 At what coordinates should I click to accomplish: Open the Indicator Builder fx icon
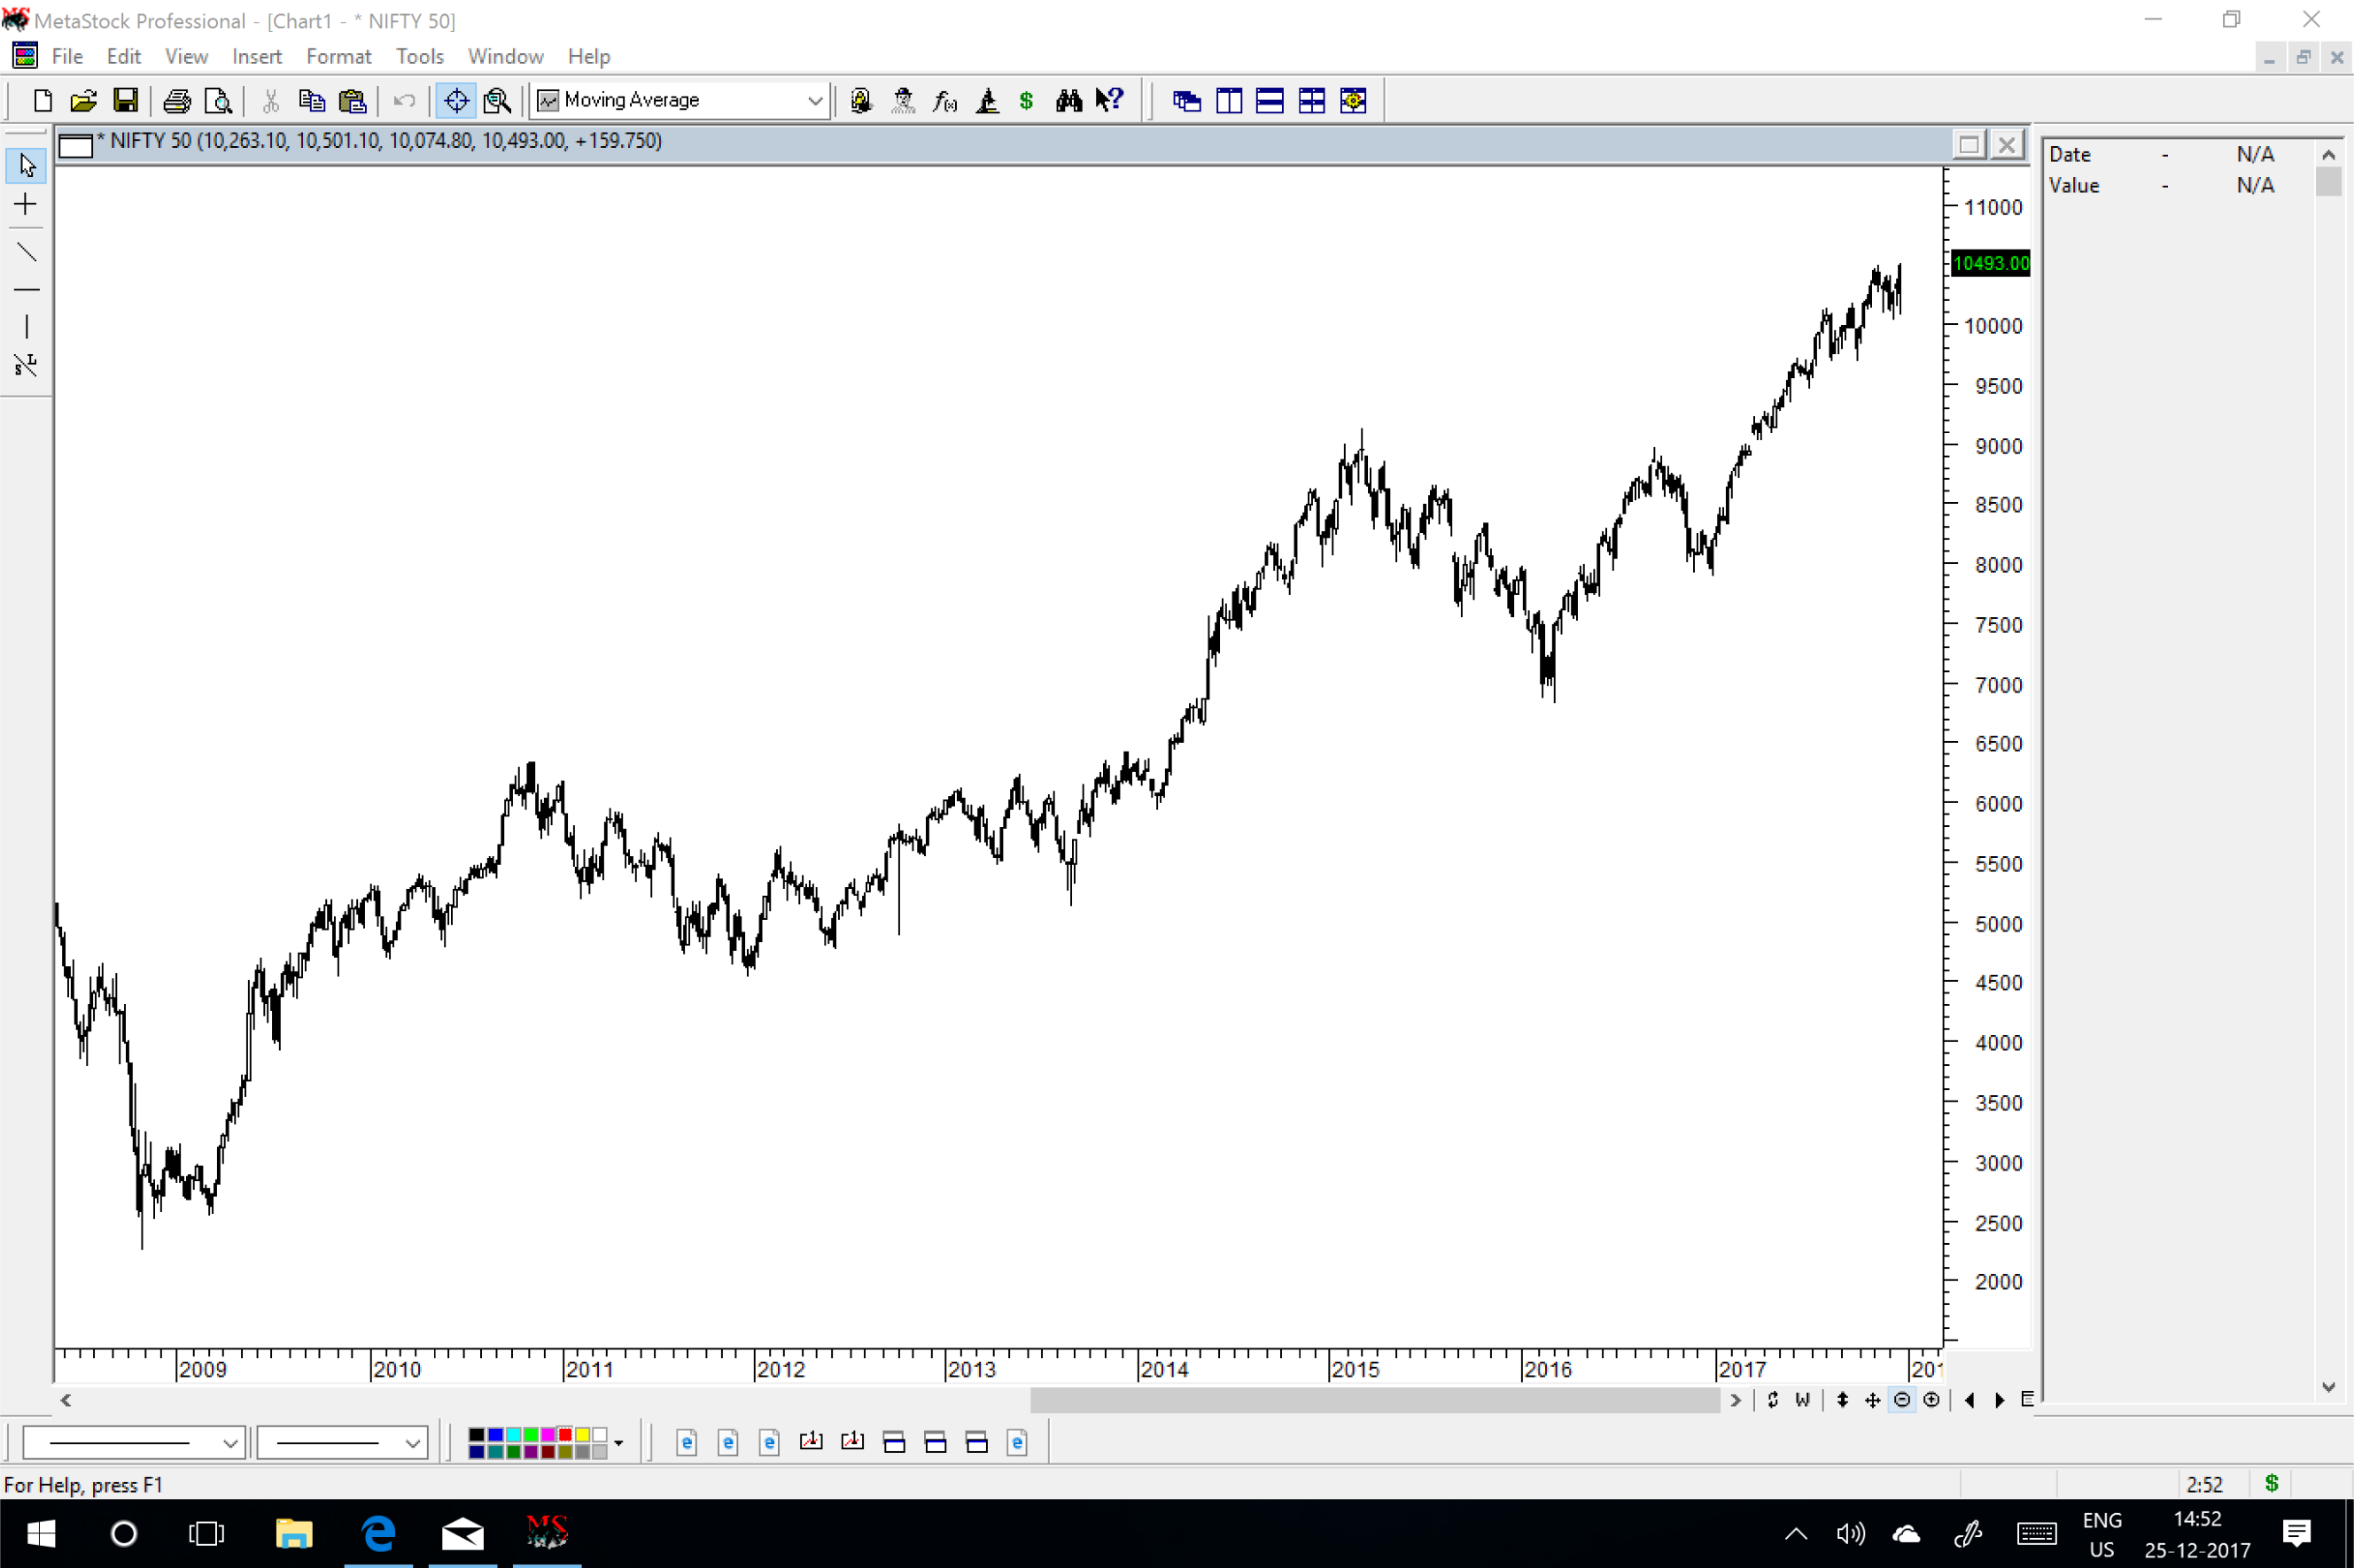(944, 100)
